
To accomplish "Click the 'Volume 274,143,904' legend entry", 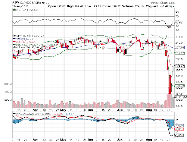I will 27,47.
